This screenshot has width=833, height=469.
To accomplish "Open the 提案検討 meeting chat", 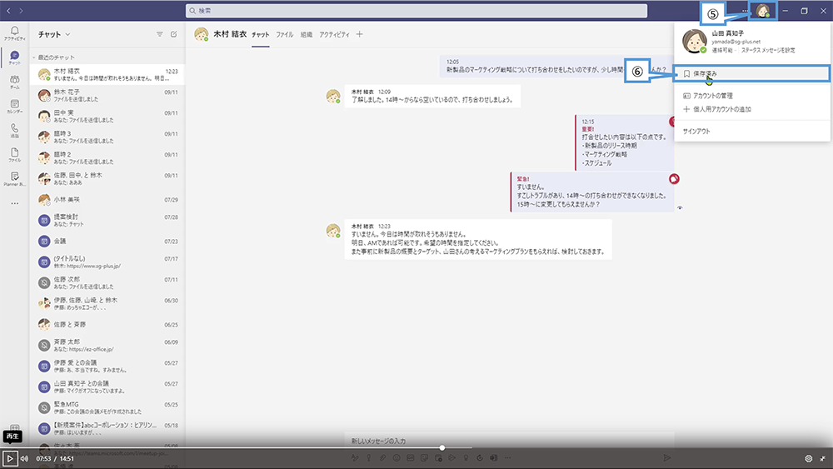I will tap(107, 220).
